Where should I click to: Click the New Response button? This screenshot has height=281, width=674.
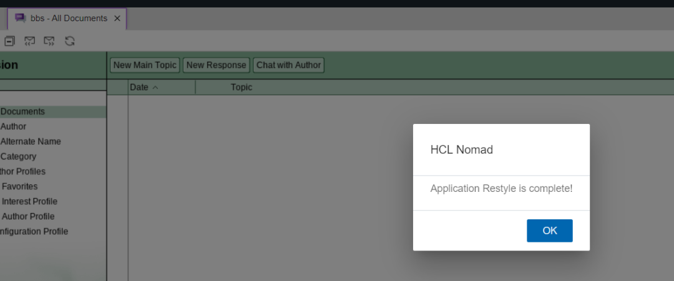point(216,65)
